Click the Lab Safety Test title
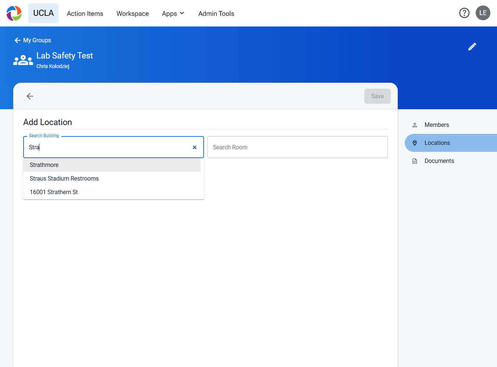 65,56
